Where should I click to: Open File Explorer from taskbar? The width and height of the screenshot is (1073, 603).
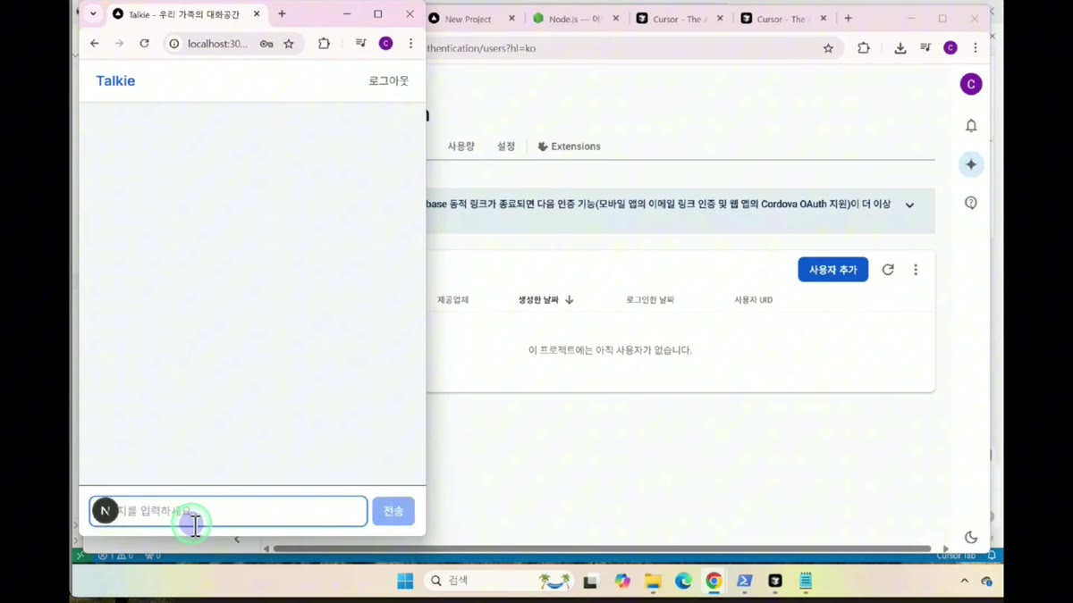pyautogui.click(x=653, y=582)
